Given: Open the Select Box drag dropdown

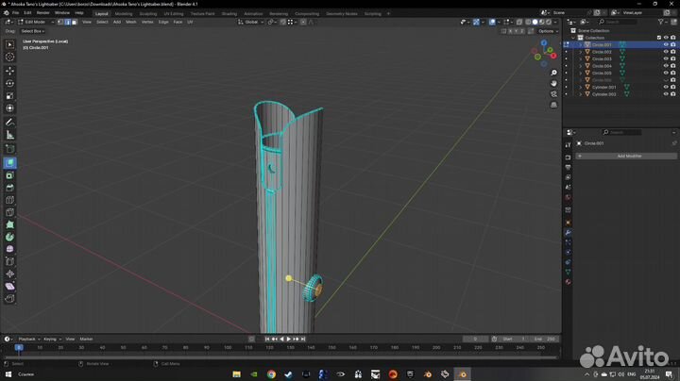Looking at the screenshot, I should click(x=32, y=31).
